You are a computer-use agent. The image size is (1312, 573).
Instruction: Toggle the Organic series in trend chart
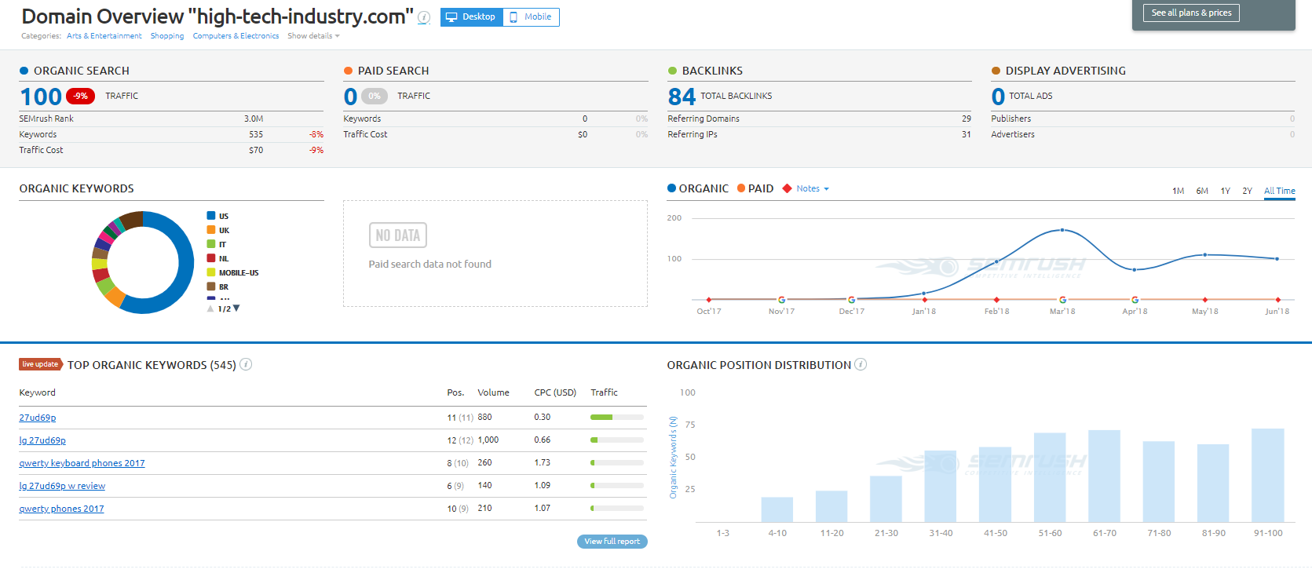coord(698,188)
